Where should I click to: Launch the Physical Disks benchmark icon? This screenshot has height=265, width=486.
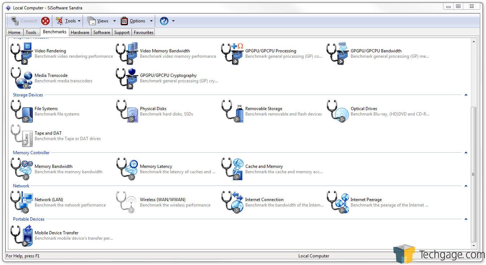[127, 111]
